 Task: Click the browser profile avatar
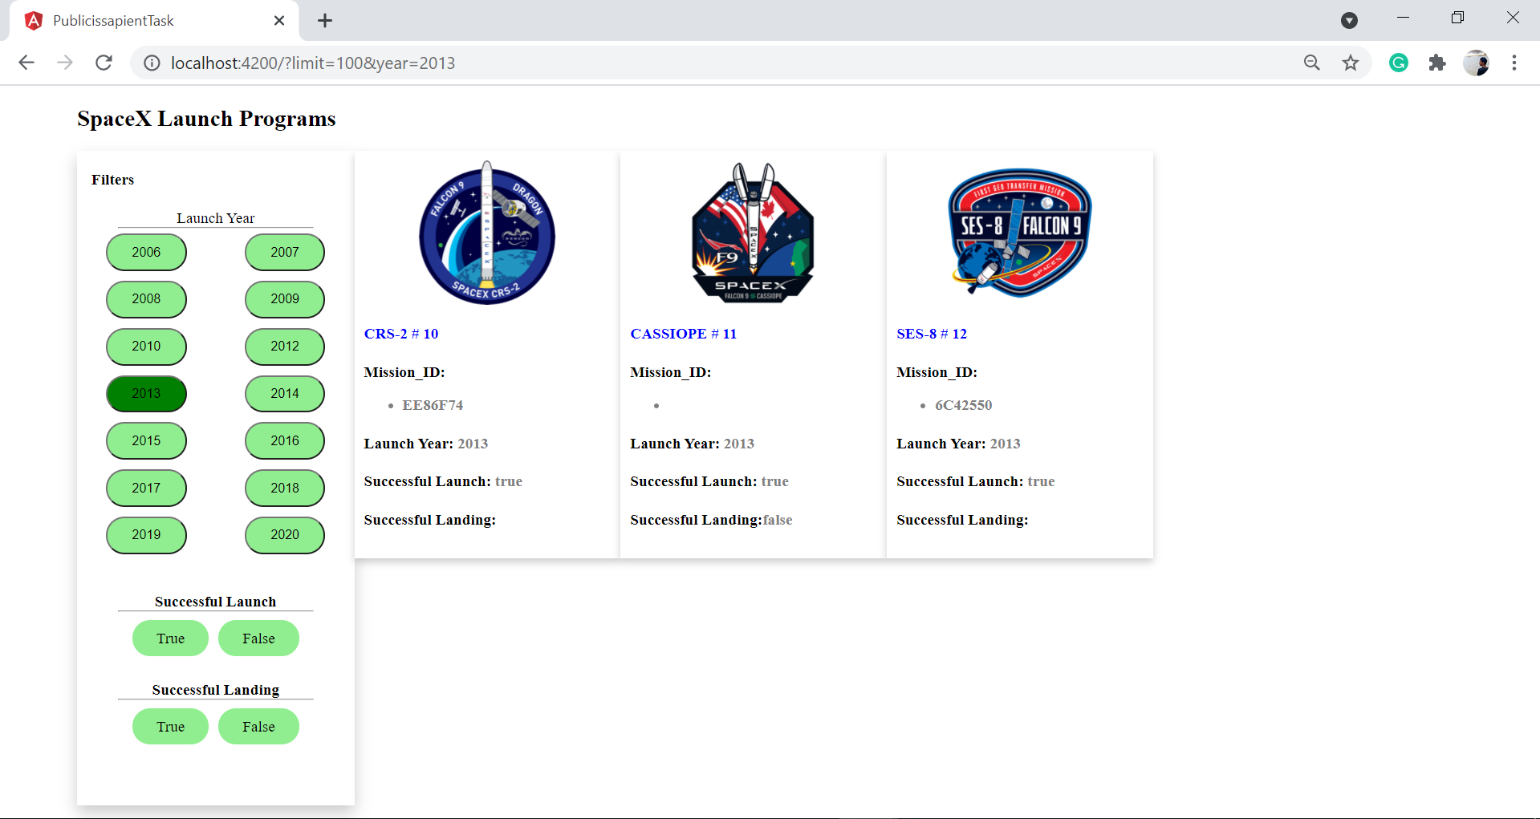[1477, 63]
